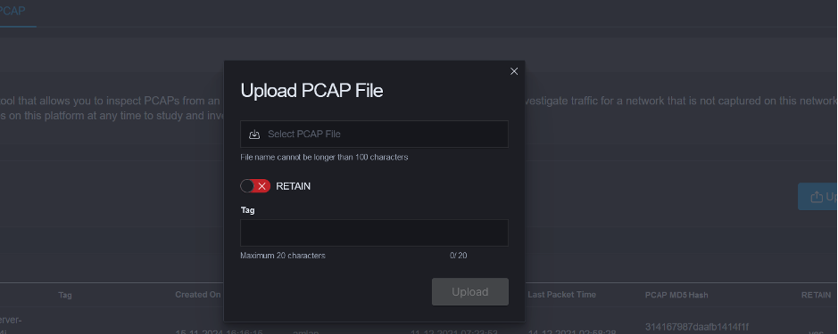Toggle the RETAIN switch

[x=255, y=186]
